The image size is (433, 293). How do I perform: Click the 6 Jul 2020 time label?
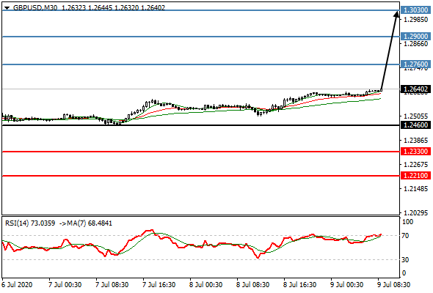pyautogui.click(x=17, y=285)
